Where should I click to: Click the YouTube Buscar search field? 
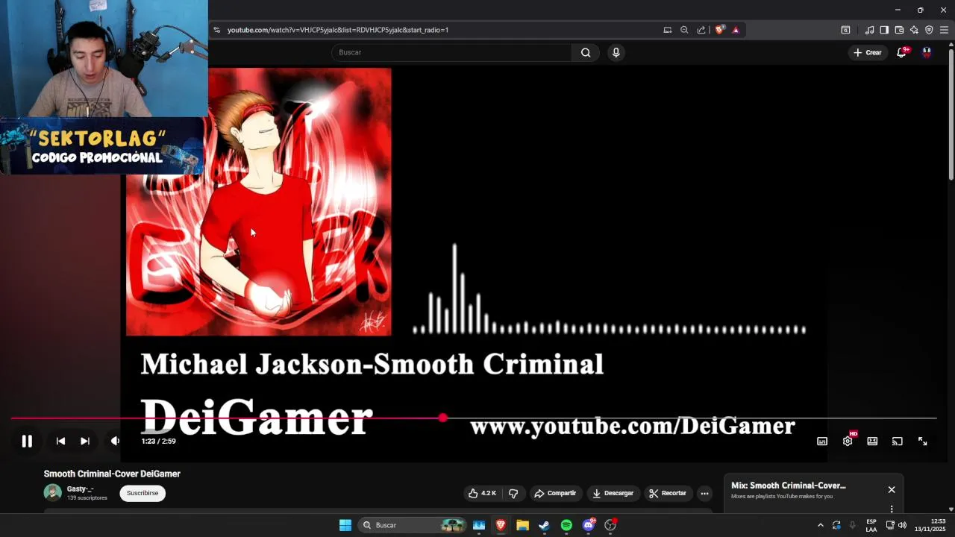pos(451,52)
